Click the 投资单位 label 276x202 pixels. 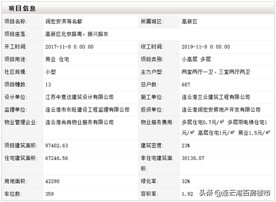pyautogui.click(x=152, y=109)
